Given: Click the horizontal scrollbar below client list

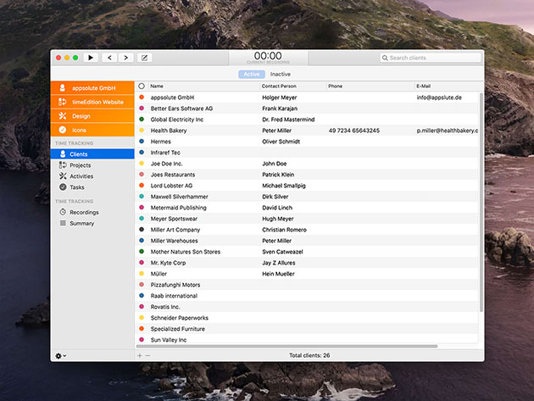Looking at the screenshot, I should (286, 346).
